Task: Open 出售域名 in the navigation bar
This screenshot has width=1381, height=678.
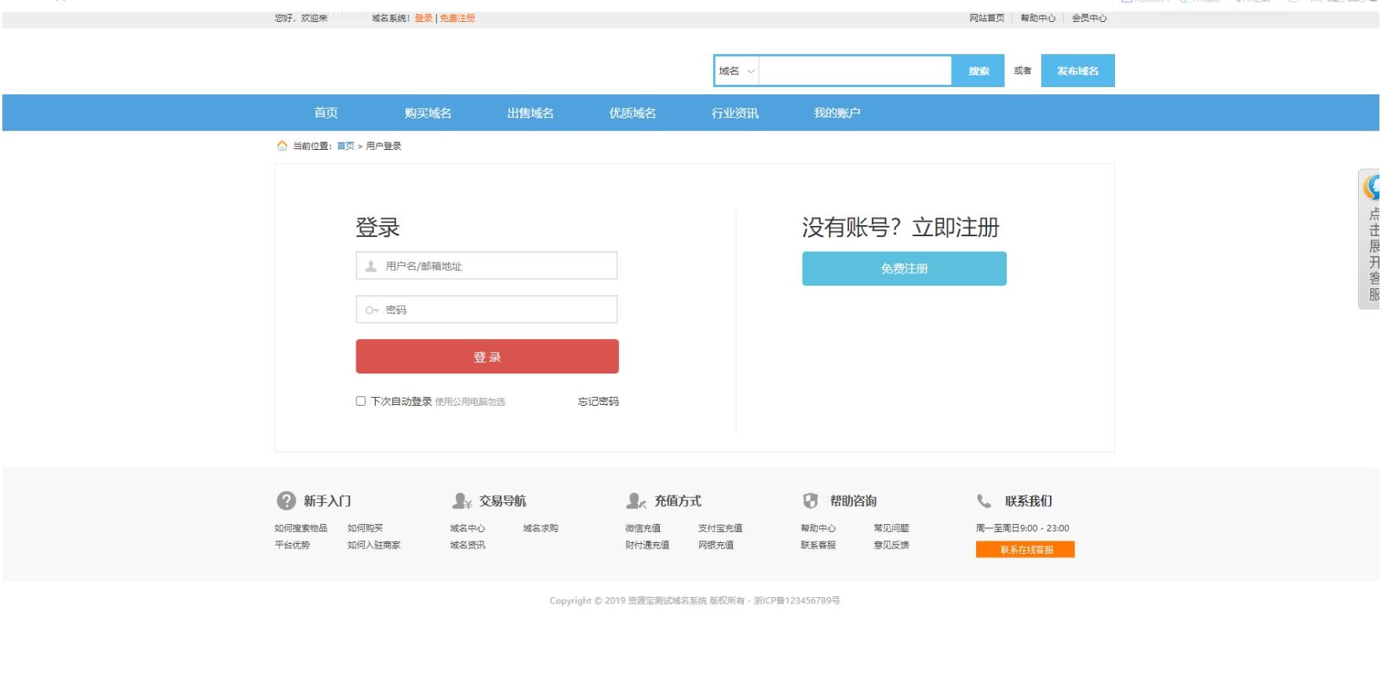Action: 530,113
